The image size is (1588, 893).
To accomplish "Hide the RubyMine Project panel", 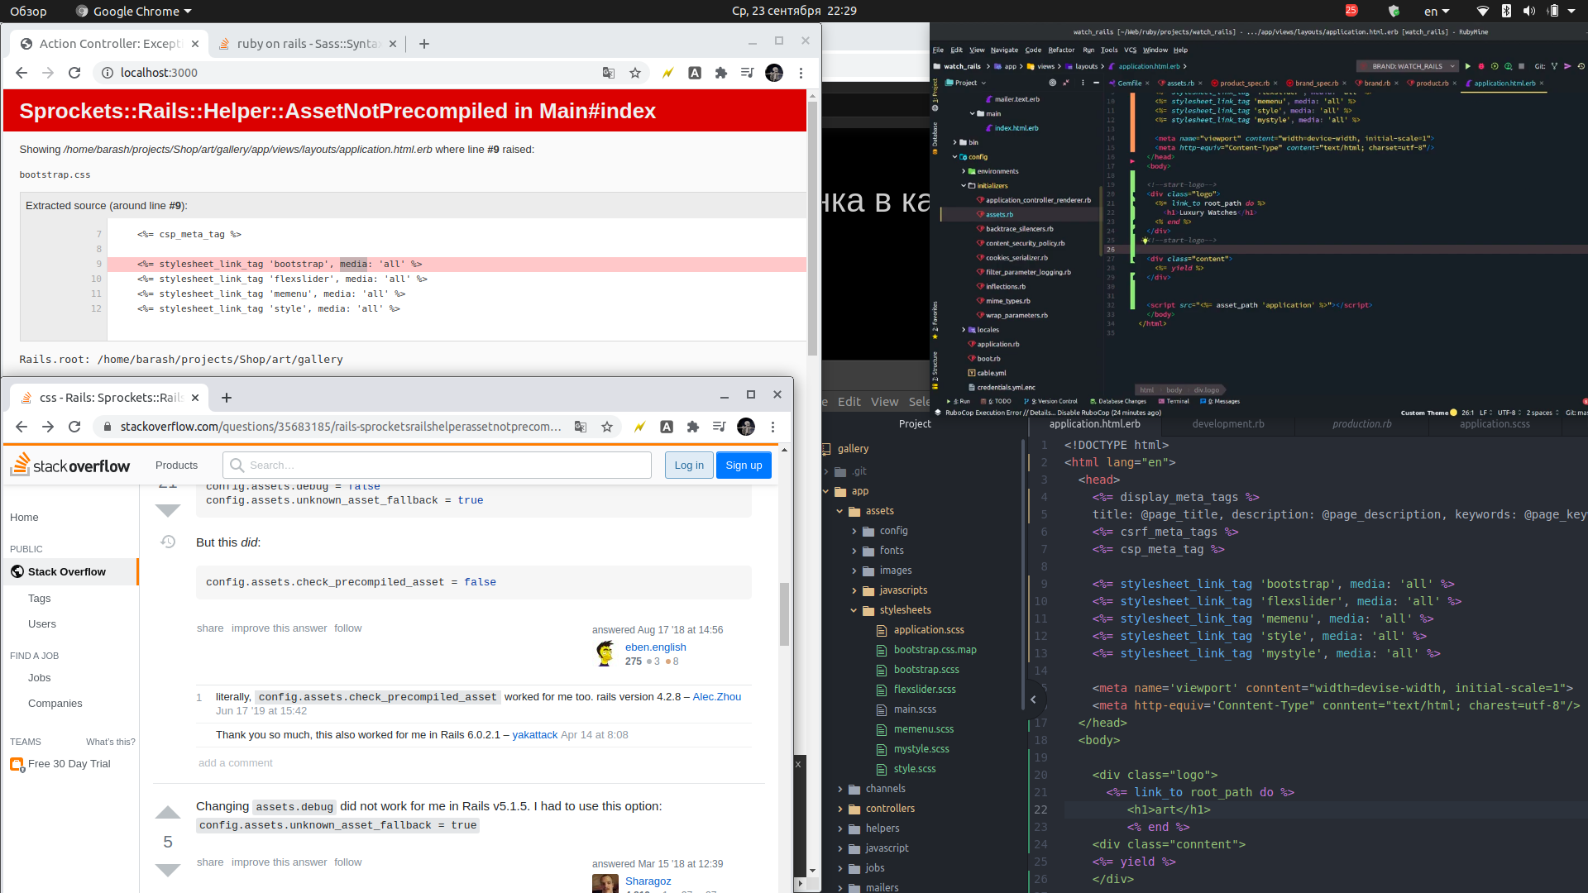I will 1096,83.
